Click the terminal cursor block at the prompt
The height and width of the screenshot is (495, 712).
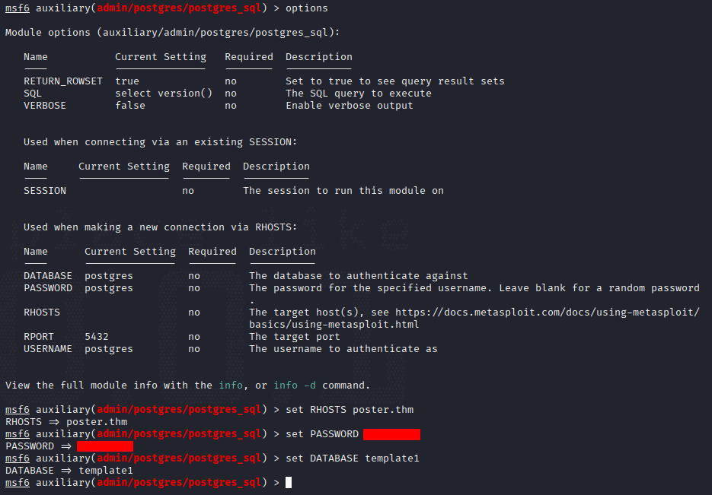289,482
